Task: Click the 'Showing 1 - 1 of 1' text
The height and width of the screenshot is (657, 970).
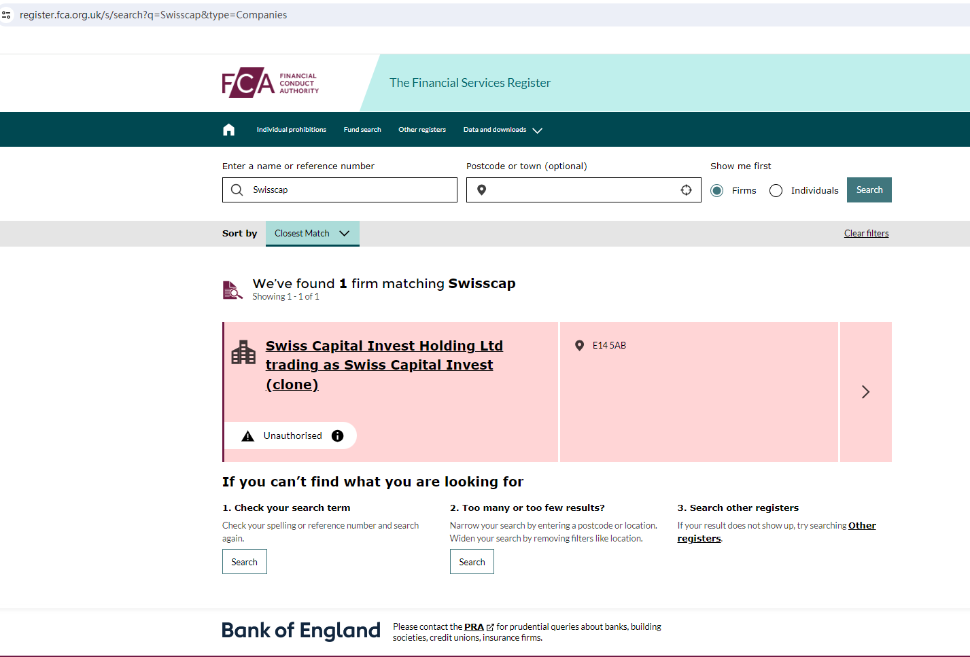Action: pyautogui.click(x=286, y=297)
